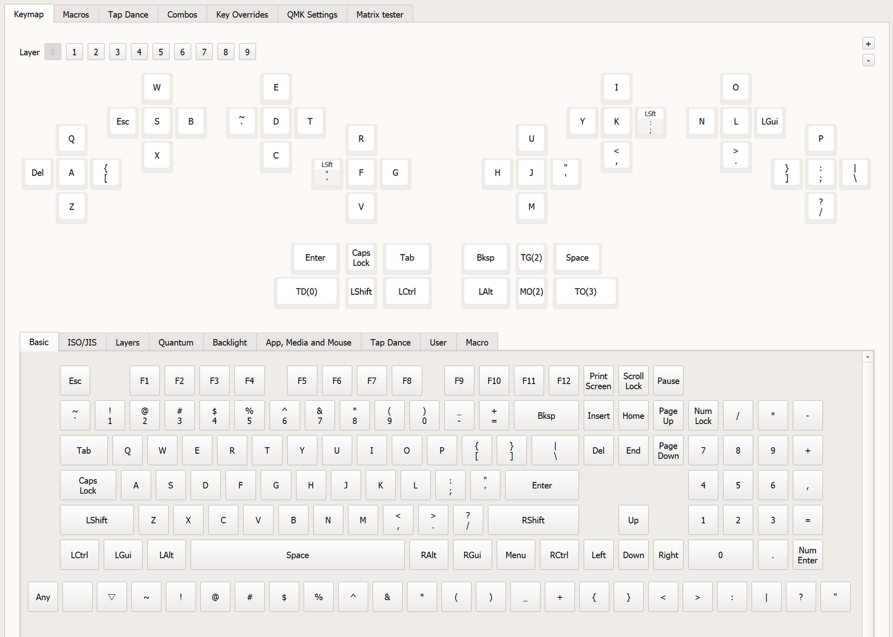The width and height of the screenshot is (893, 637).
Task: Click the plus zoom-in button
Action: [868, 43]
